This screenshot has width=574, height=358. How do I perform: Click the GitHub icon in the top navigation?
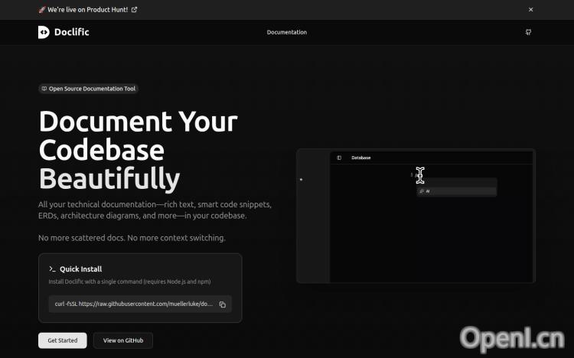tap(528, 32)
